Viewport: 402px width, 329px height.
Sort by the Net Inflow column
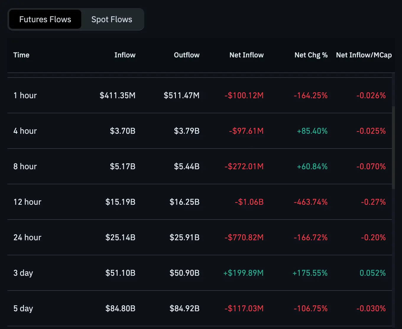[x=247, y=55]
